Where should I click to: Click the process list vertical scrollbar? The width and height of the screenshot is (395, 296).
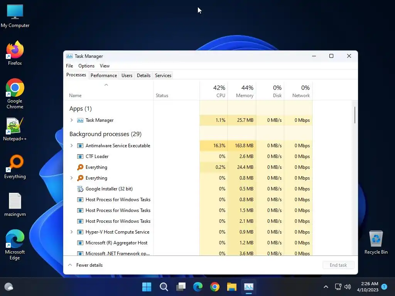click(355, 115)
